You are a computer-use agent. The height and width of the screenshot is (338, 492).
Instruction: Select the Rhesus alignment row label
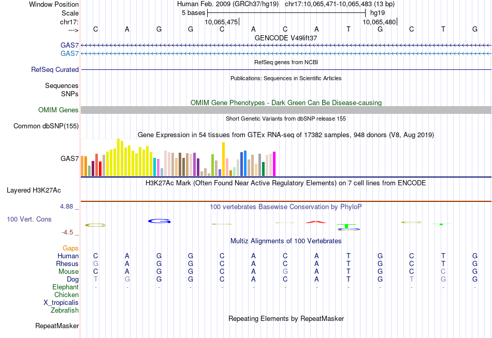[67, 263]
